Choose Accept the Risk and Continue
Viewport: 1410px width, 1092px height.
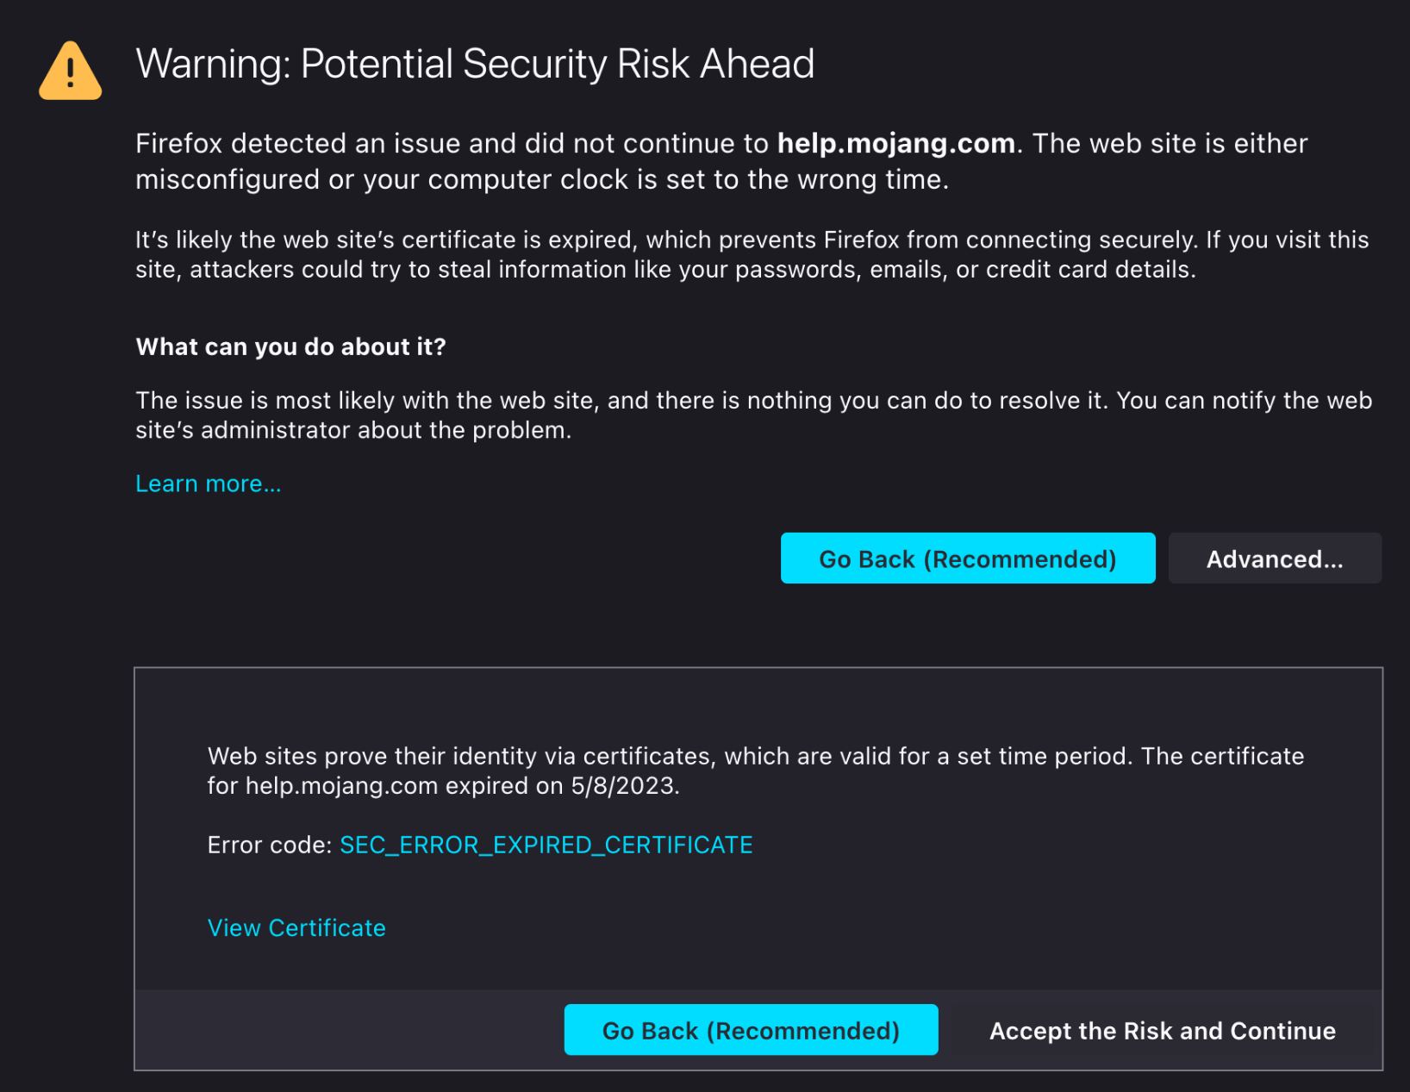[x=1162, y=1030]
